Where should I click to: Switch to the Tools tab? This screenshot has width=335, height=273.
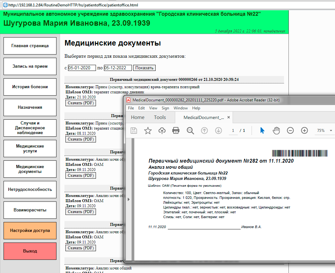(x=159, y=117)
